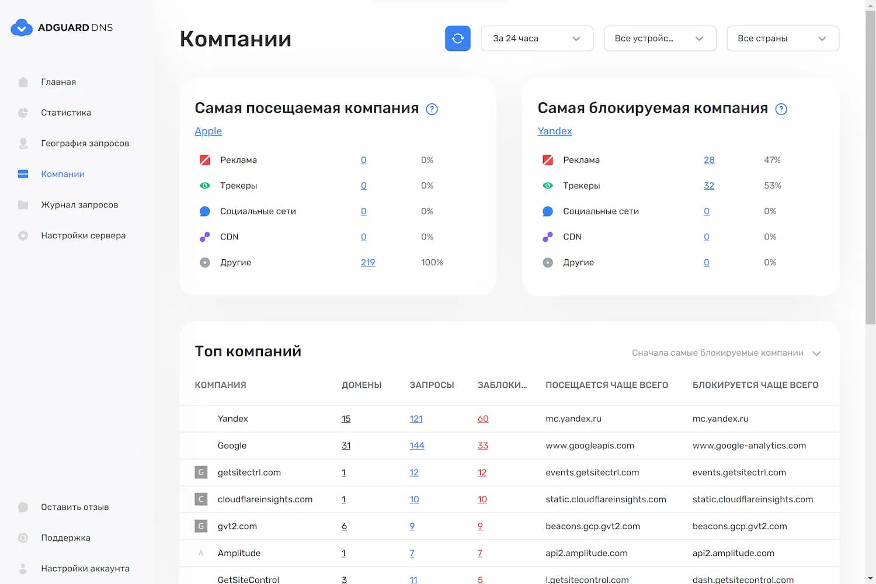The height and width of the screenshot is (584, 876).
Task: Click the География запросов pin icon
Action: [23, 143]
